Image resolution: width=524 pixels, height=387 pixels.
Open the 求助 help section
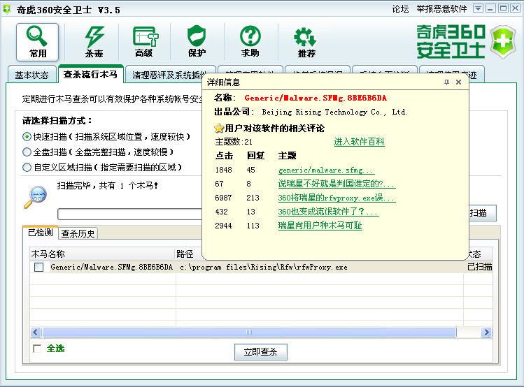tap(250, 41)
